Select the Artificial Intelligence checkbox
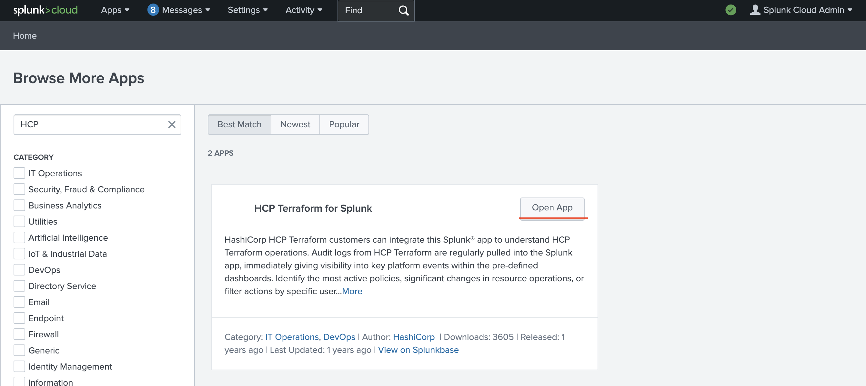 pos(19,238)
